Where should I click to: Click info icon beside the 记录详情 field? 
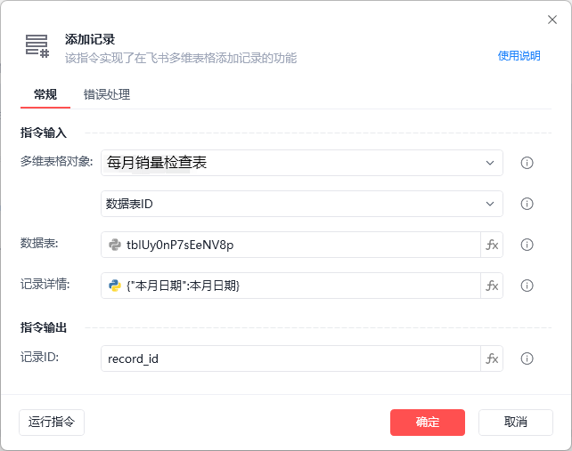coord(527,286)
